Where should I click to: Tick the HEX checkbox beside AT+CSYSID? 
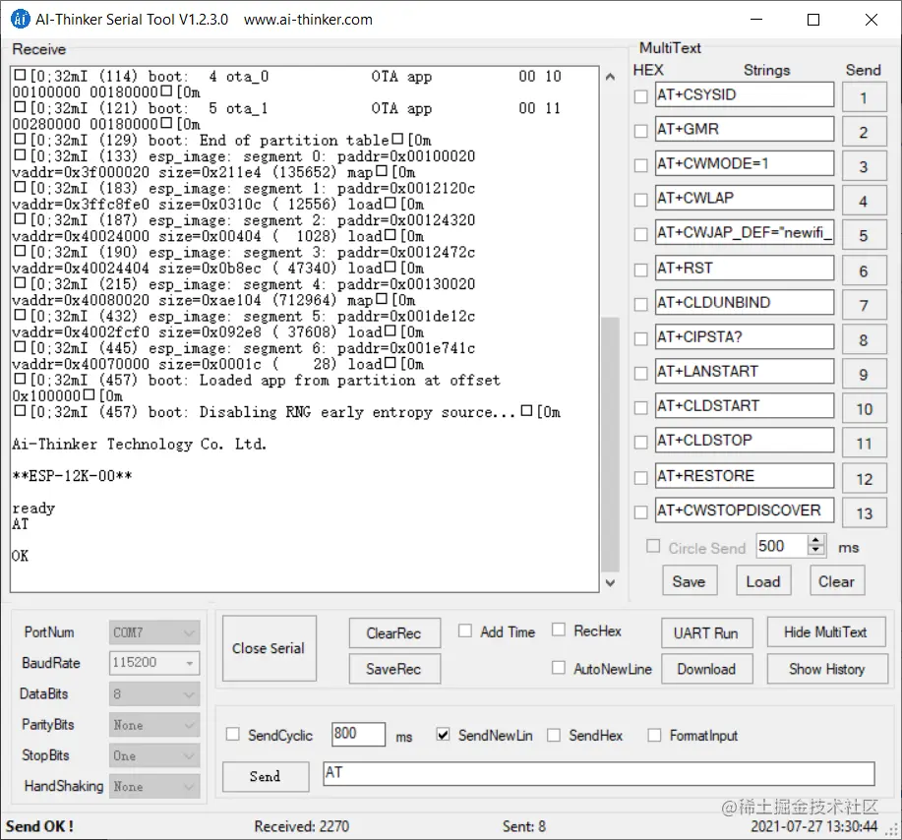pos(640,96)
